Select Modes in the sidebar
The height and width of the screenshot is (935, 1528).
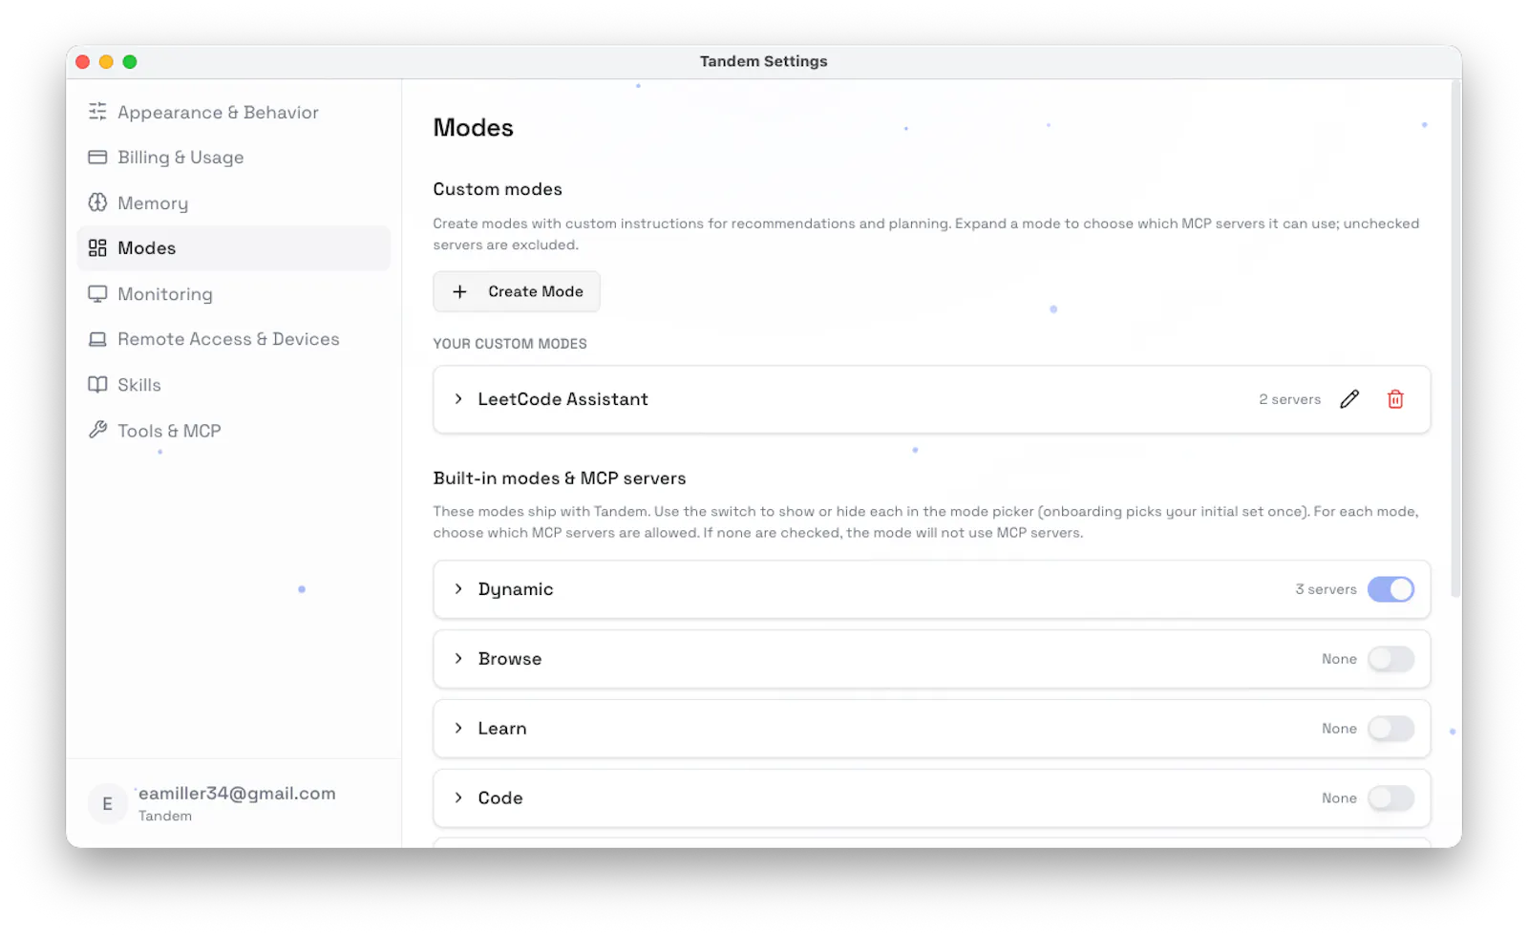tap(233, 248)
